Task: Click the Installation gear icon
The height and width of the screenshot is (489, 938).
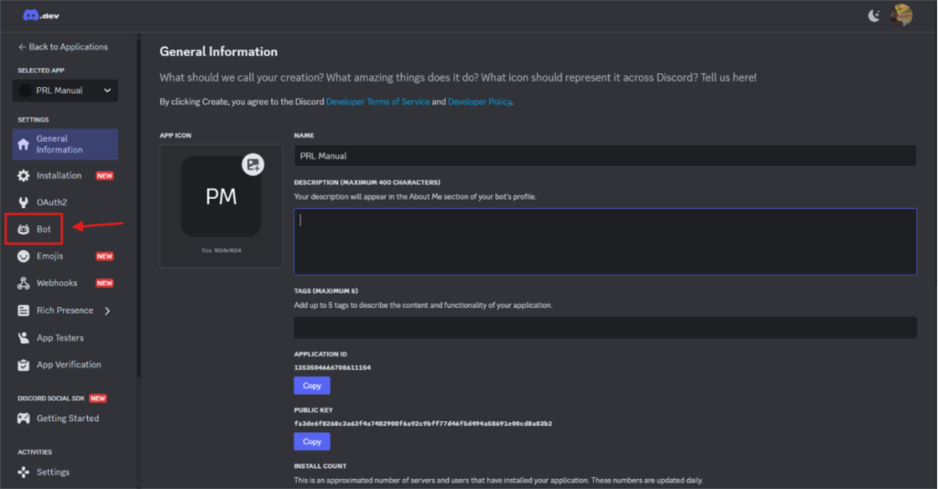Action: tap(23, 176)
